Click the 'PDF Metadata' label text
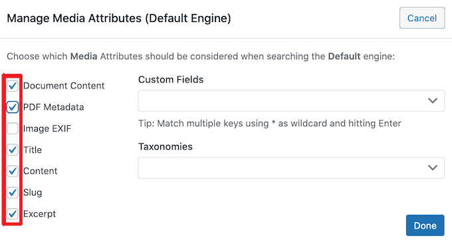Viewport: 452px width, 242px height. pyautogui.click(x=54, y=107)
